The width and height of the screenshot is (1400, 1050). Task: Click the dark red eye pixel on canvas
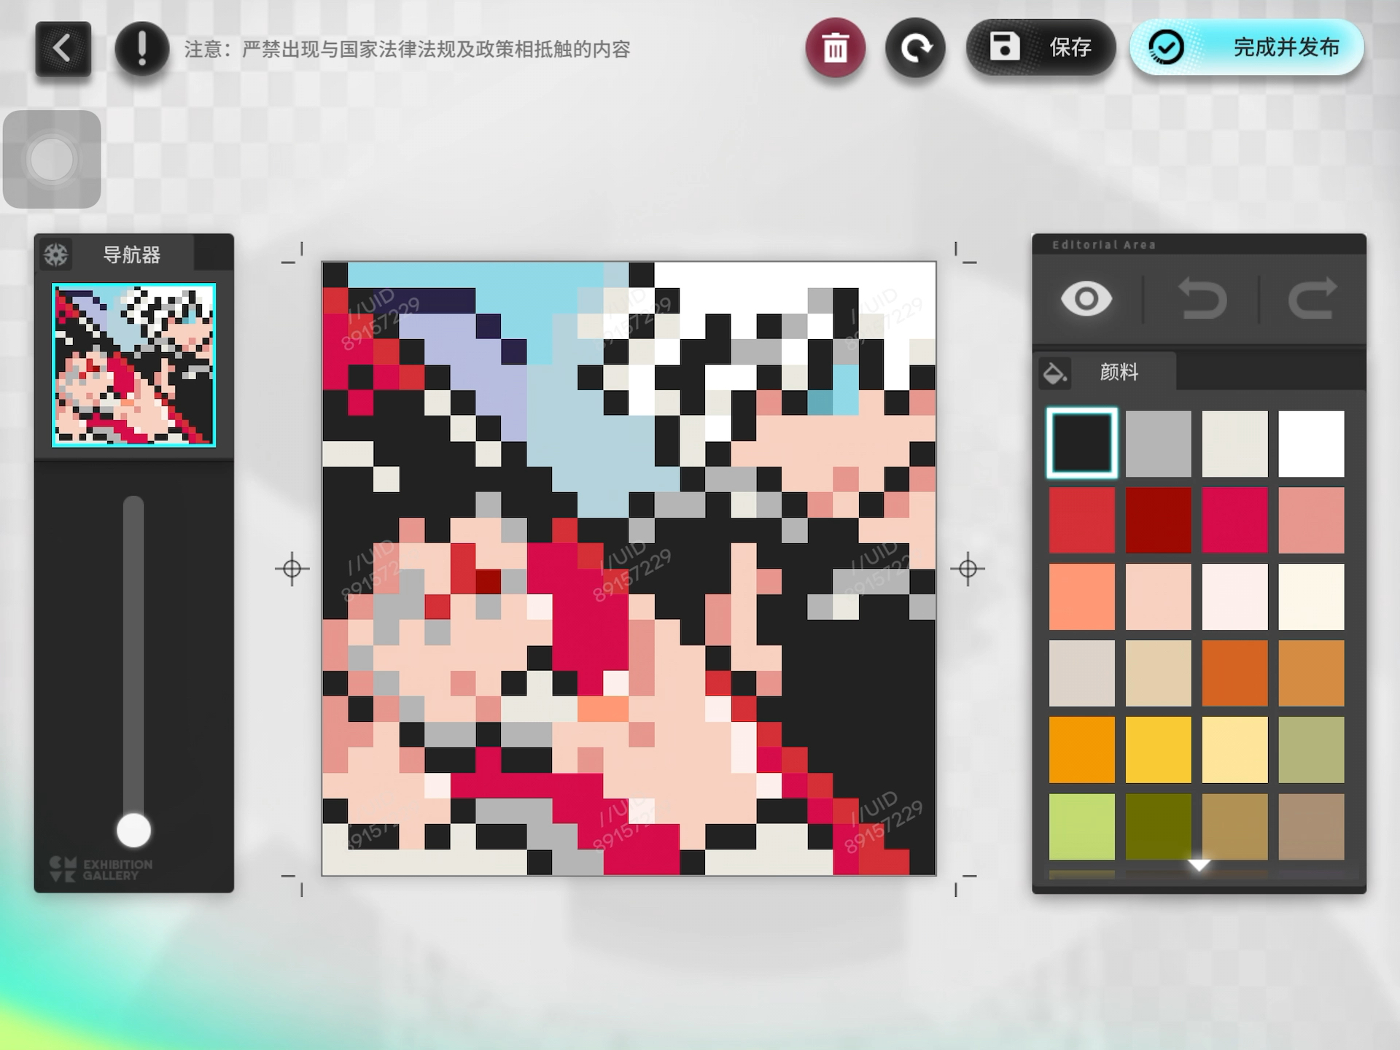click(x=489, y=581)
